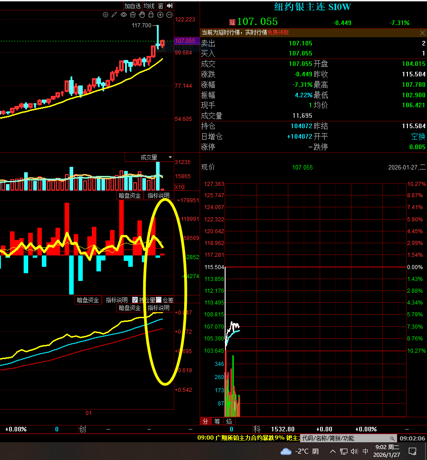
Task: Check the 仓差 checkbox
Action: pyautogui.click(x=158, y=300)
